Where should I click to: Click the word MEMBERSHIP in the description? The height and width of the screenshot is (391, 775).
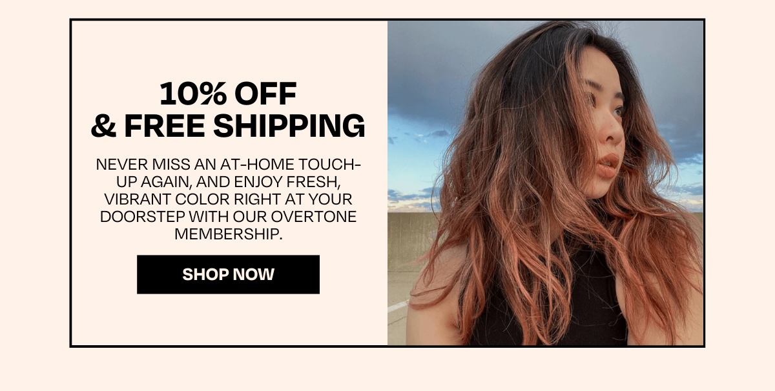click(x=229, y=234)
